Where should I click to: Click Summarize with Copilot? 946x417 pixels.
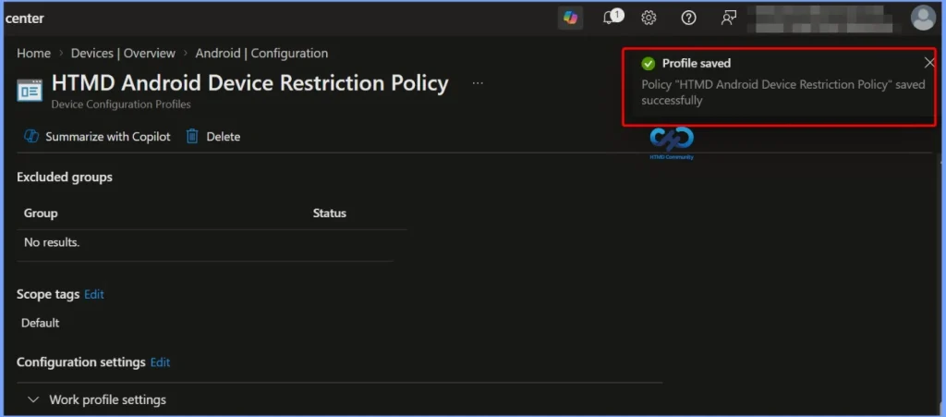coord(97,137)
